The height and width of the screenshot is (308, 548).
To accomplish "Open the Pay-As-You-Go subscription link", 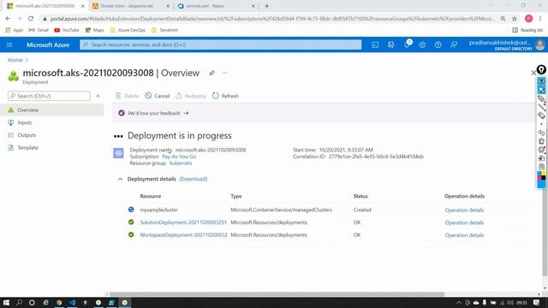I will click(x=179, y=157).
